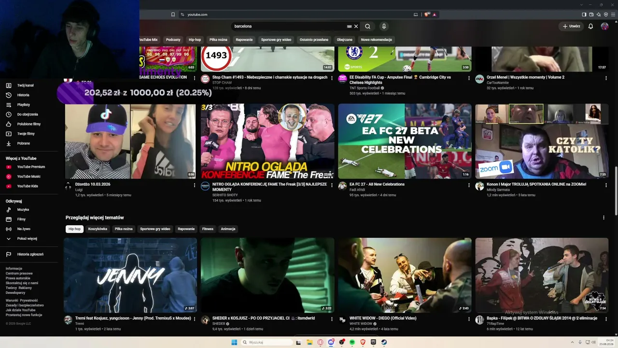618x348 pixels.
Task: Select Koszykówka topic chip
Action: [x=98, y=229]
